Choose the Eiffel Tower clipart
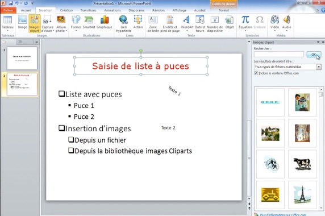Screen dimensions: 325x216 302,195
